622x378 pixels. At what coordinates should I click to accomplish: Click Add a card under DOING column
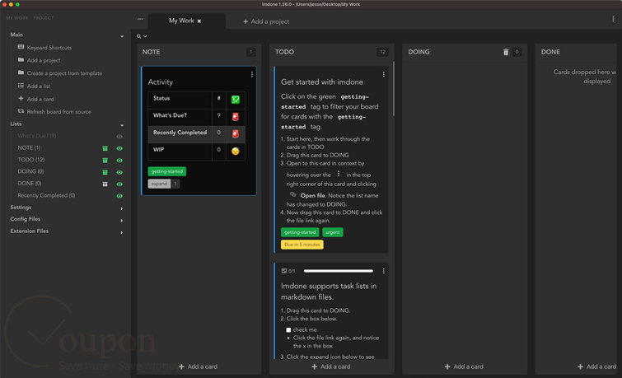[464, 366]
